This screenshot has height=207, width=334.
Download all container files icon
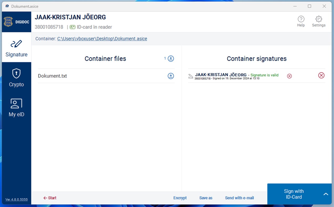tap(171, 58)
